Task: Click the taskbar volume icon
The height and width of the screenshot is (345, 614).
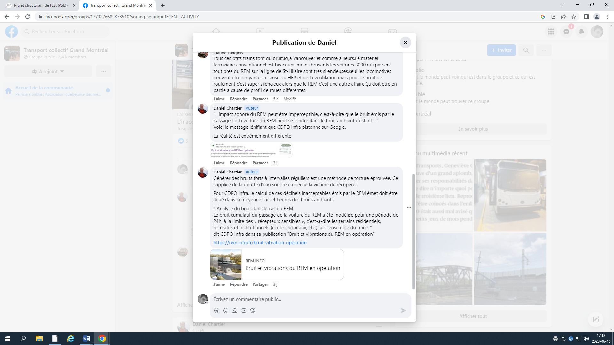Action: tap(586, 339)
